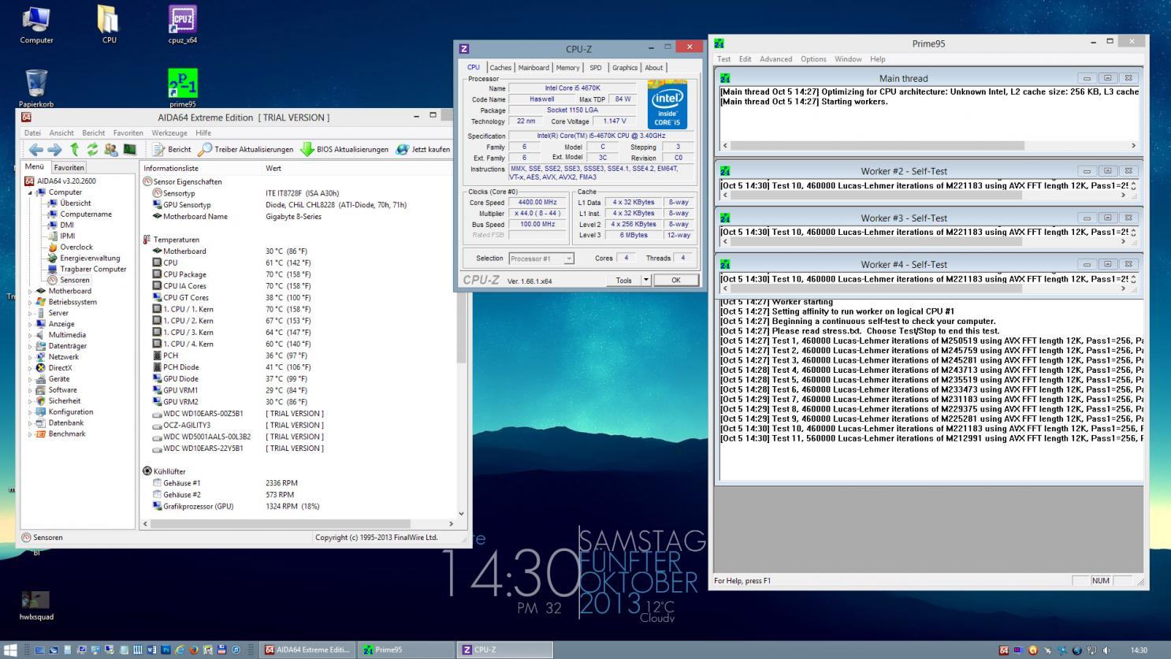This screenshot has height=659, width=1171.
Task: Refresh the AIDA64 sensor data
Action: [92, 149]
